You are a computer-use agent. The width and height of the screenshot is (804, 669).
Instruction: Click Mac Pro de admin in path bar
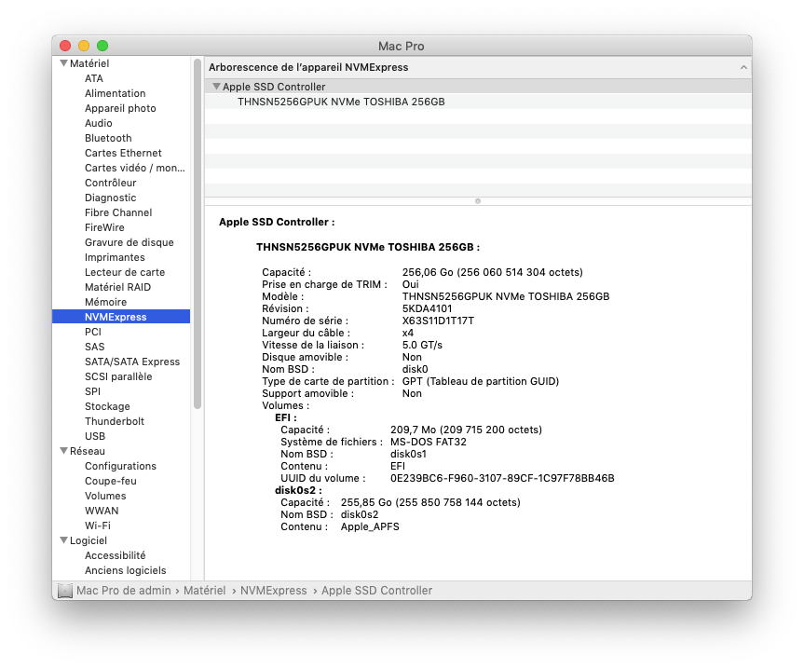click(124, 591)
